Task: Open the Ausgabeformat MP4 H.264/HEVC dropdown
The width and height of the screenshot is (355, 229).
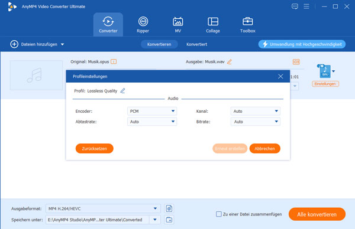Action: pyautogui.click(x=103, y=208)
